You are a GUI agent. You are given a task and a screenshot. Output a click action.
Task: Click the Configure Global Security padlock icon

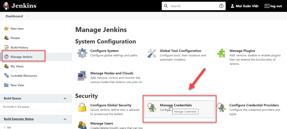(x=82, y=108)
